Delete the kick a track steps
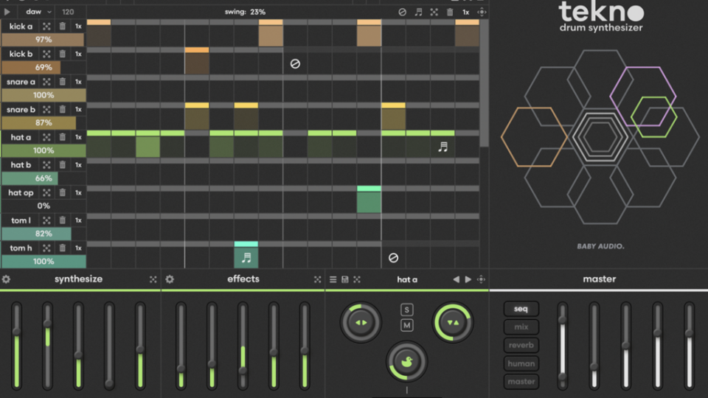This screenshot has width=708, height=398. click(62, 27)
